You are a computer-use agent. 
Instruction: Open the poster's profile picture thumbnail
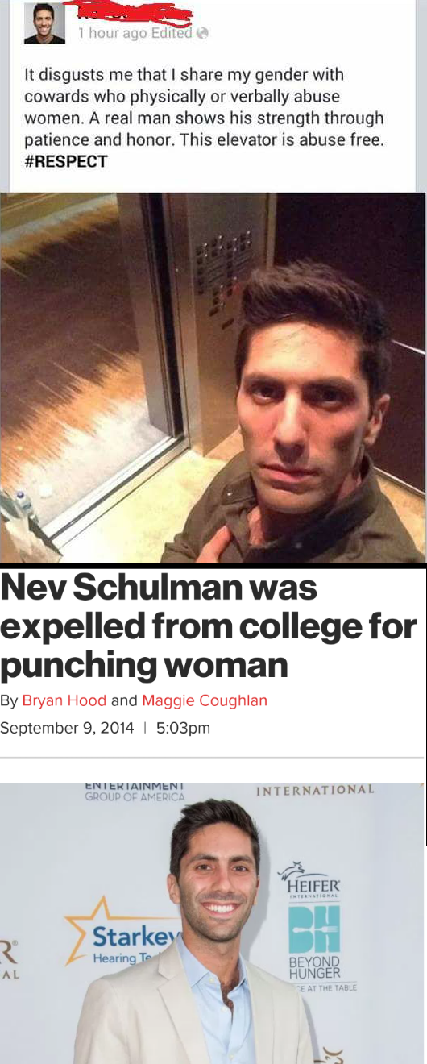(x=44, y=23)
